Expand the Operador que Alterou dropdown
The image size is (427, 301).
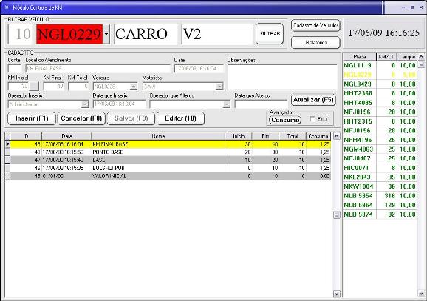point(227,104)
